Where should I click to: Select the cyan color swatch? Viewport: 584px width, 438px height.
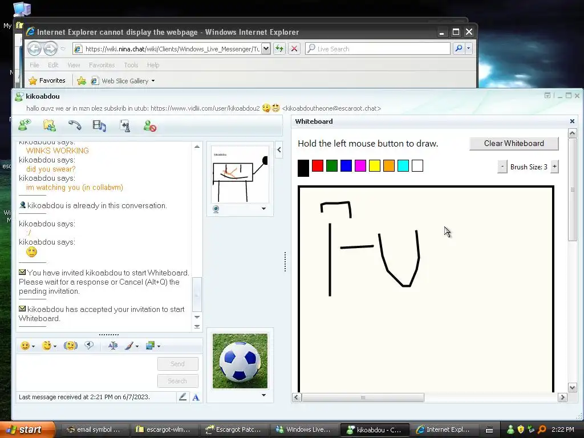403,166
